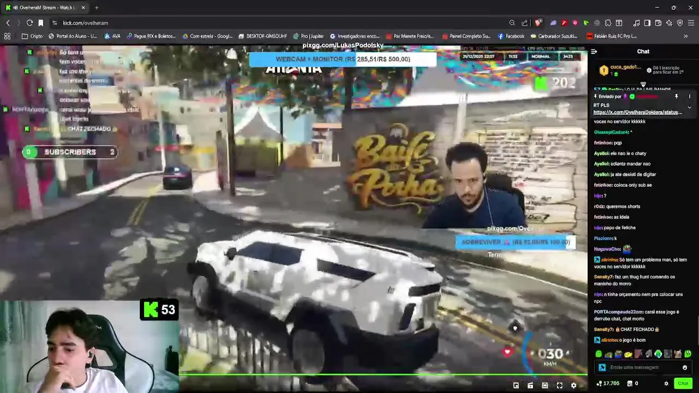Go back with the browser back arrow
699x393 pixels.
click(x=8, y=23)
